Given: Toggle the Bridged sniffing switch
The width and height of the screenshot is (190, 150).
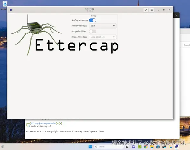Looking at the screenshot, I should coord(92,31).
